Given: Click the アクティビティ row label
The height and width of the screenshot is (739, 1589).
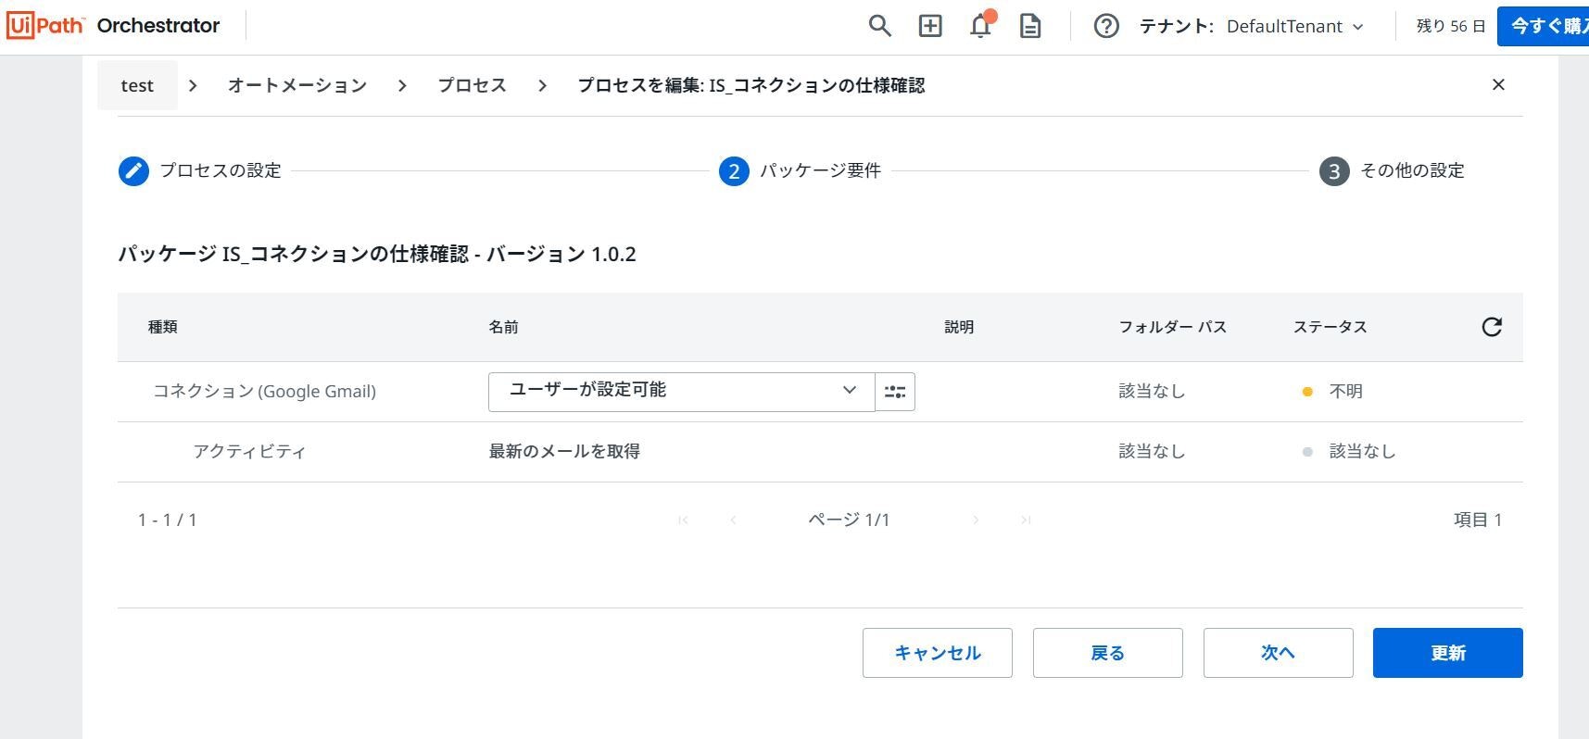Looking at the screenshot, I should [249, 452].
